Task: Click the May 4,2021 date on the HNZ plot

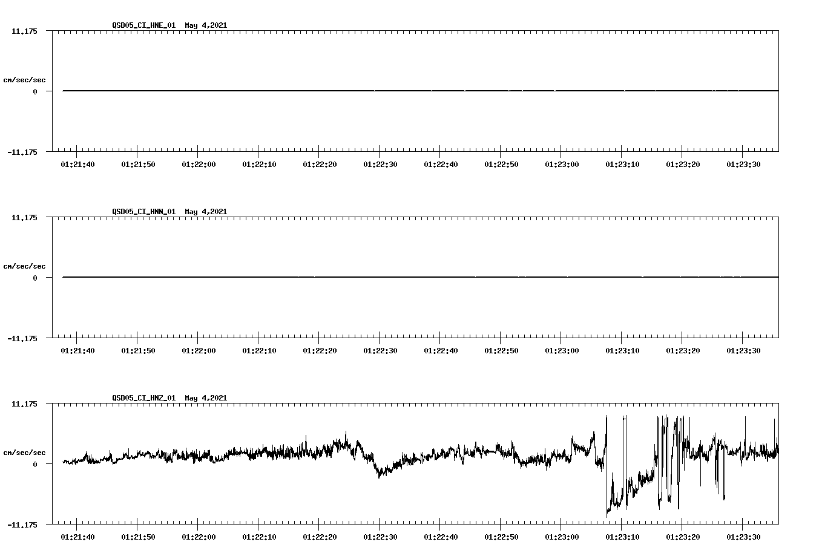Action: [206, 398]
